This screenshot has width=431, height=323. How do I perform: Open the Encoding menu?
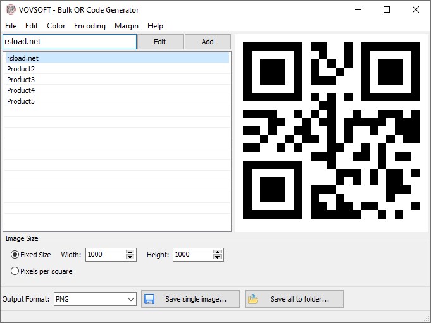tap(90, 26)
